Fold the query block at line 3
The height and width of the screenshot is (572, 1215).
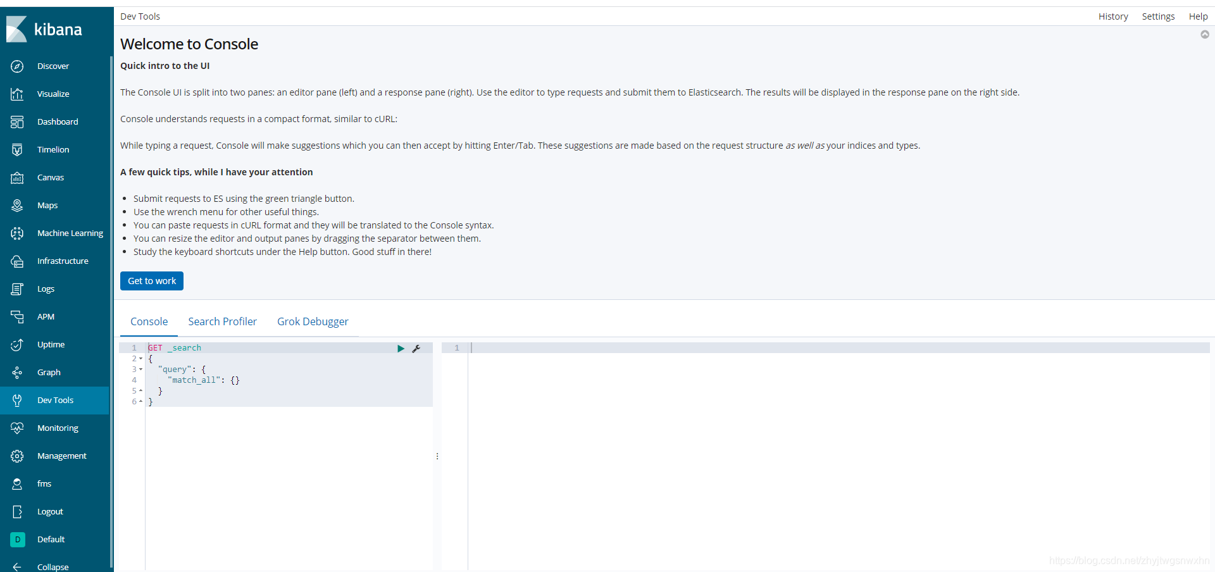click(140, 370)
